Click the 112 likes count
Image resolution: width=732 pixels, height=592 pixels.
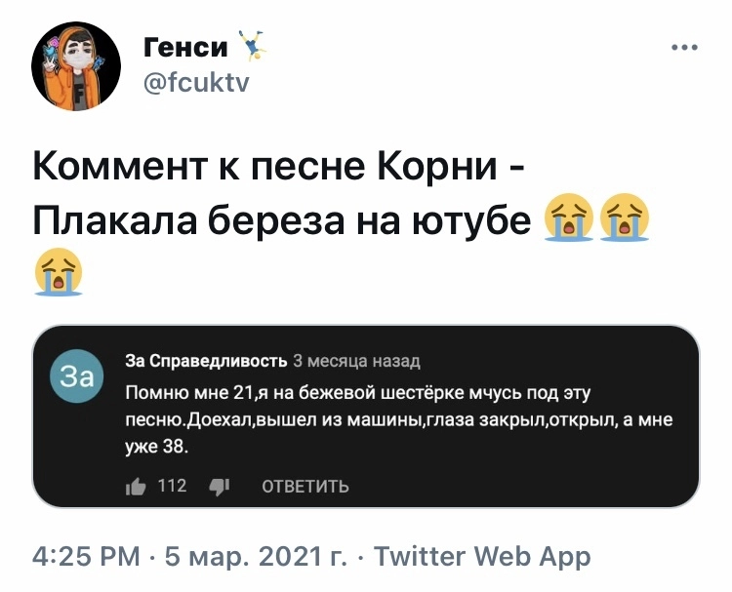pos(172,486)
